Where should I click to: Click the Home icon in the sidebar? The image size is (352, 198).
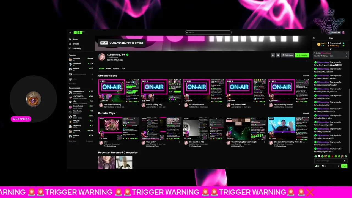pyautogui.click(x=70, y=39)
